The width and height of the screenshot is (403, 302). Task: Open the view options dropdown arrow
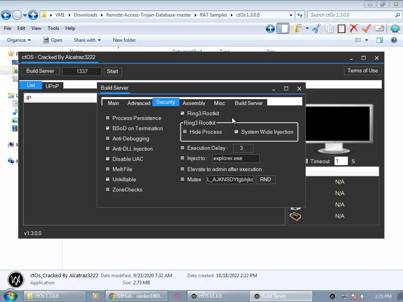click(x=366, y=41)
